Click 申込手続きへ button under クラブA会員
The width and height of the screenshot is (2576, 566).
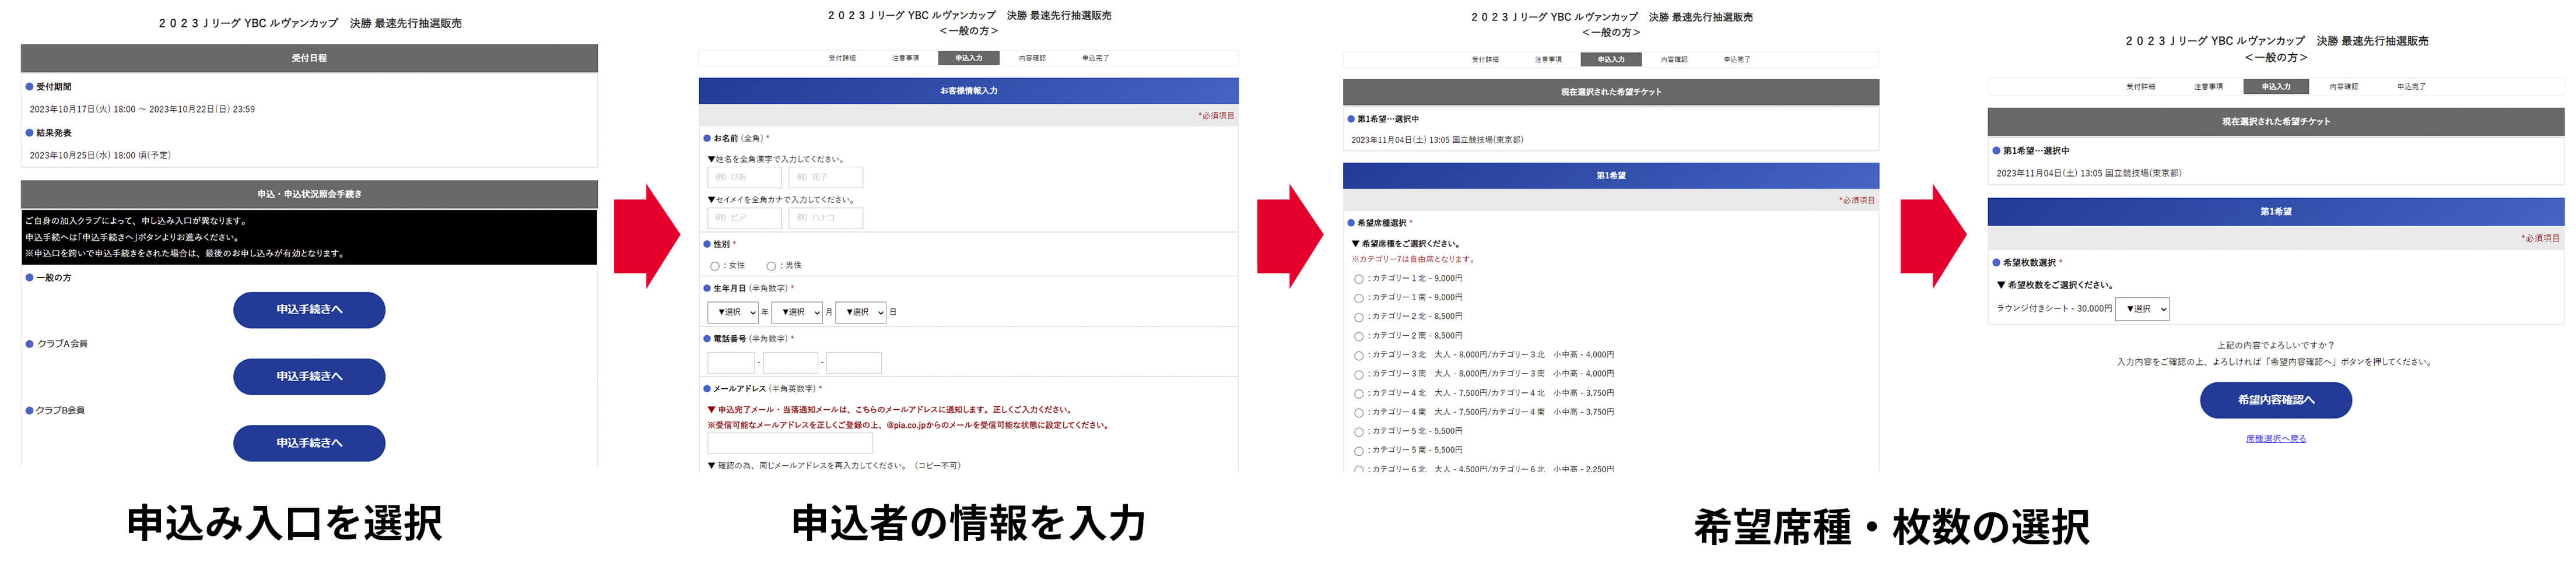[309, 376]
